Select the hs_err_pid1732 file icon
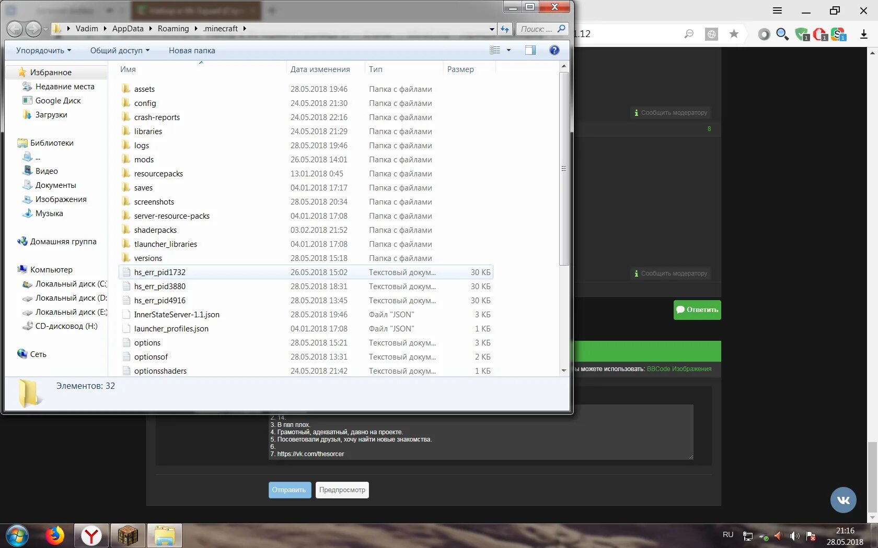Image resolution: width=878 pixels, height=548 pixels. 126,272
